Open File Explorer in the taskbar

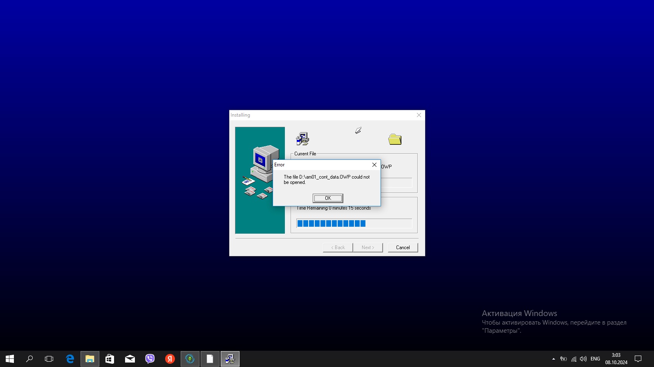90,359
